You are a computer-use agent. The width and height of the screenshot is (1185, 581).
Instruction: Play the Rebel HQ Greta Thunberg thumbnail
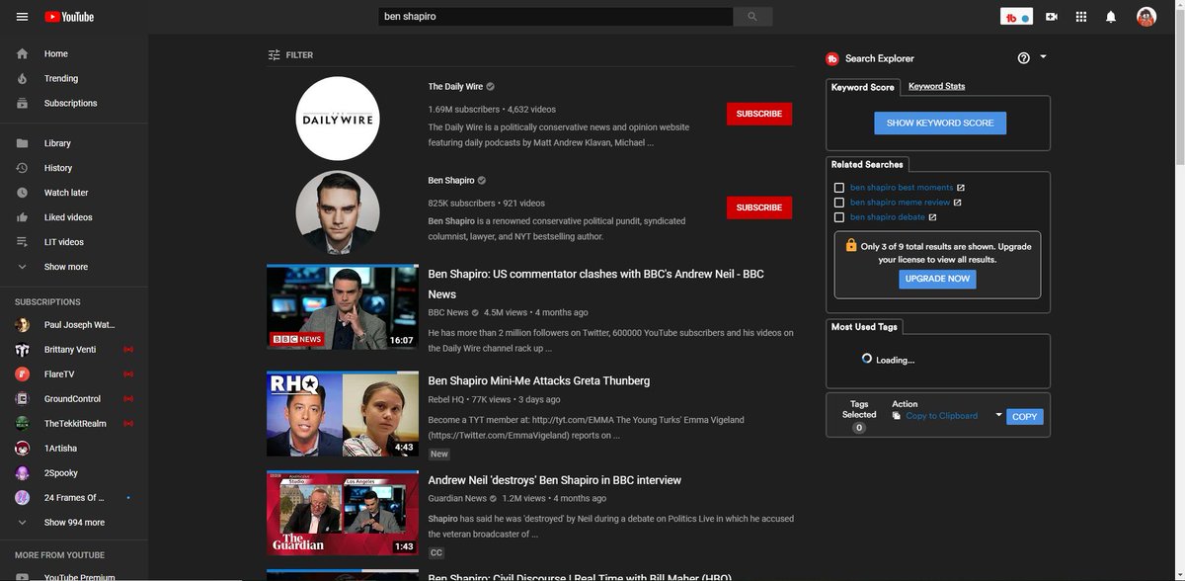(x=343, y=414)
